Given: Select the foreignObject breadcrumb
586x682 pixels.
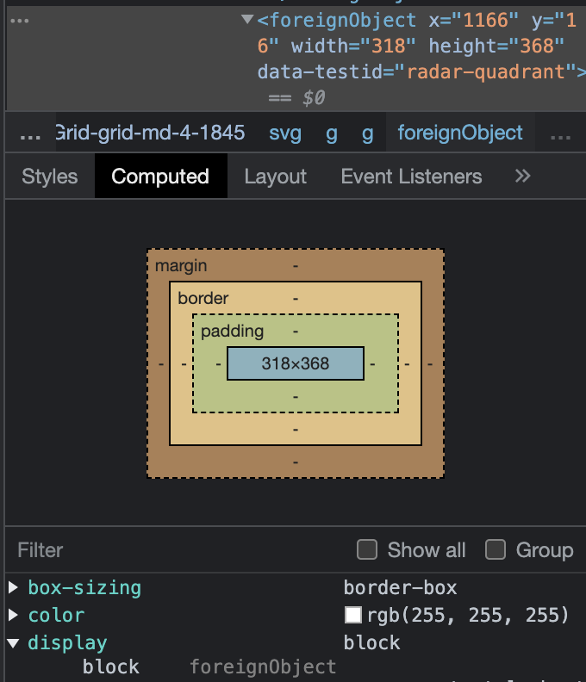Looking at the screenshot, I should [x=460, y=133].
